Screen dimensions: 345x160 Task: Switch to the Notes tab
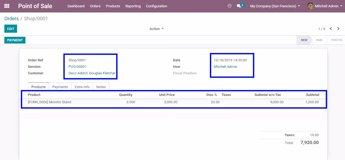point(101,87)
